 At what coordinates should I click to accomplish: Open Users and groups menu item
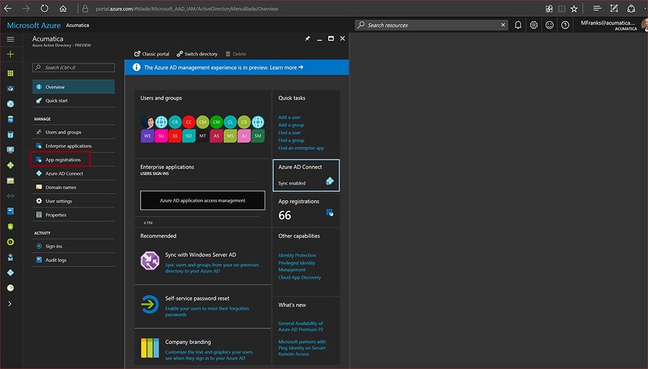point(73,132)
